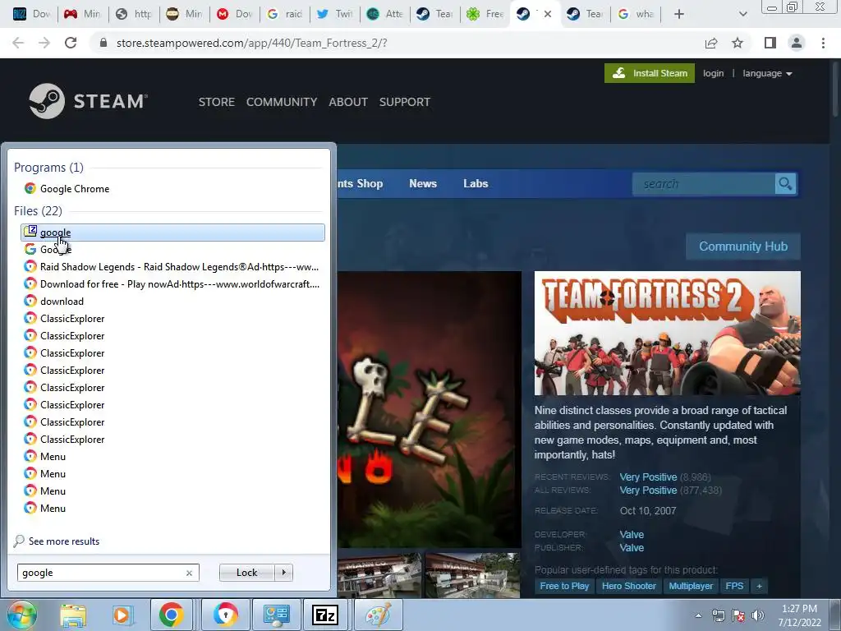
Task: Open the Action Center flag icon
Action: pyautogui.click(x=738, y=615)
